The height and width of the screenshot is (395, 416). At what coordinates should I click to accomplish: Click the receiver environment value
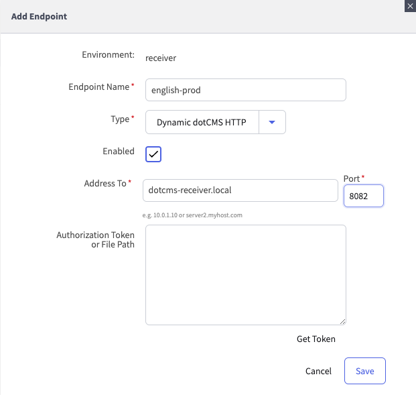point(161,58)
